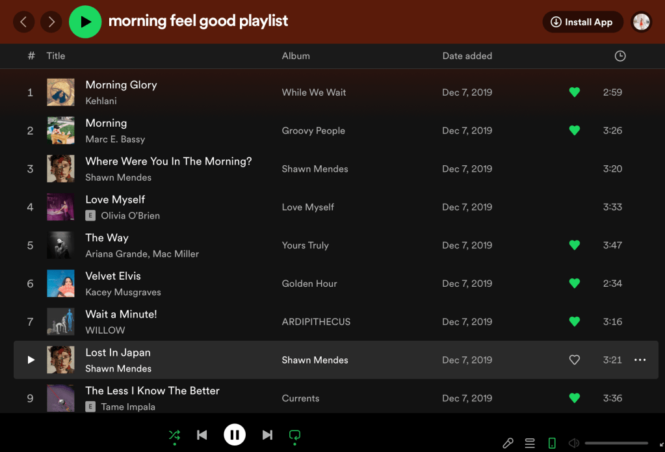The height and width of the screenshot is (452, 665).
Task: Go back to the previous track
Action: point(202,434)
